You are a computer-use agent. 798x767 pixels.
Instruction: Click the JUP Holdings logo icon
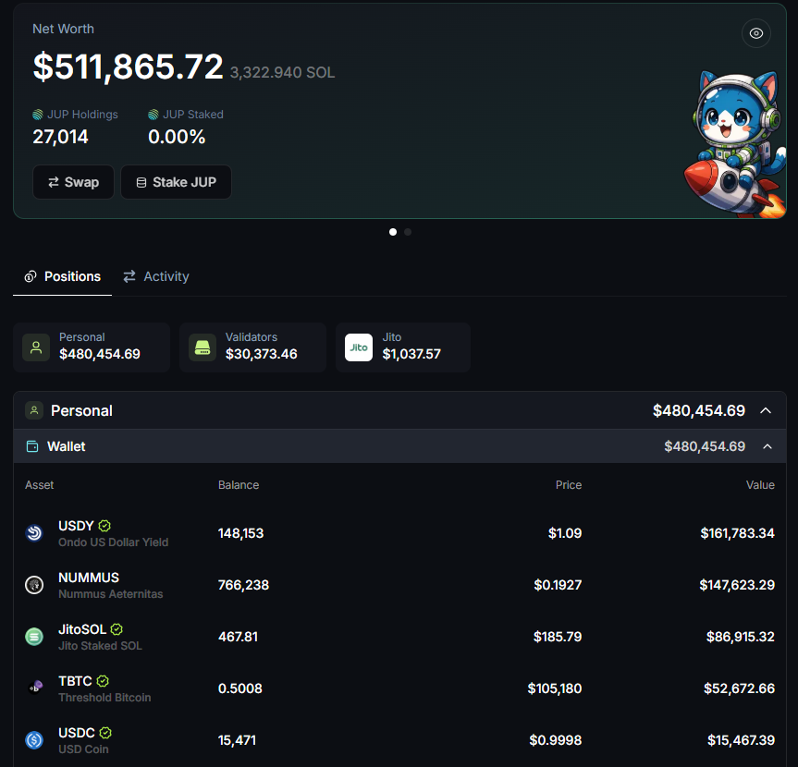point(38,115)
